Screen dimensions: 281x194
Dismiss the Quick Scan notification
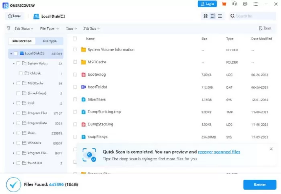coord(271,149)
